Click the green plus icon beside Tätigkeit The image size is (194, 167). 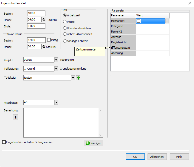78,78
